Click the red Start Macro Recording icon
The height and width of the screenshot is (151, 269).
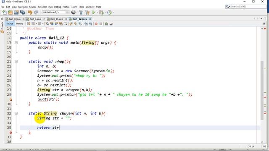coord(96,24)
